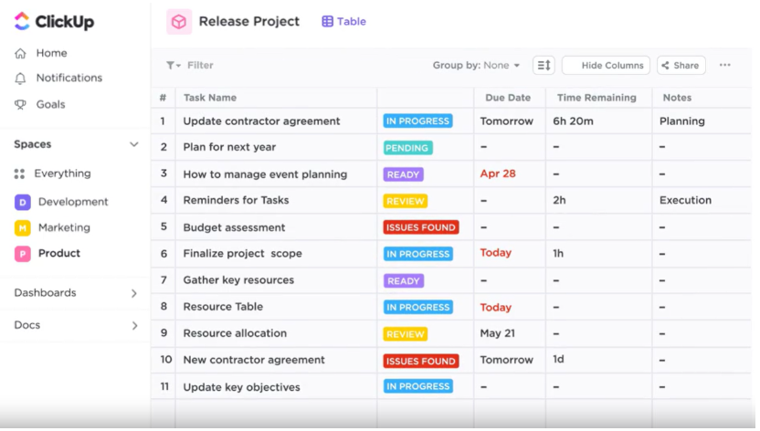The width and height of the screenshot is (760, 431).
Task: Change IN PROGRESS status of Finalize project scope
Action: click(417, 254)
